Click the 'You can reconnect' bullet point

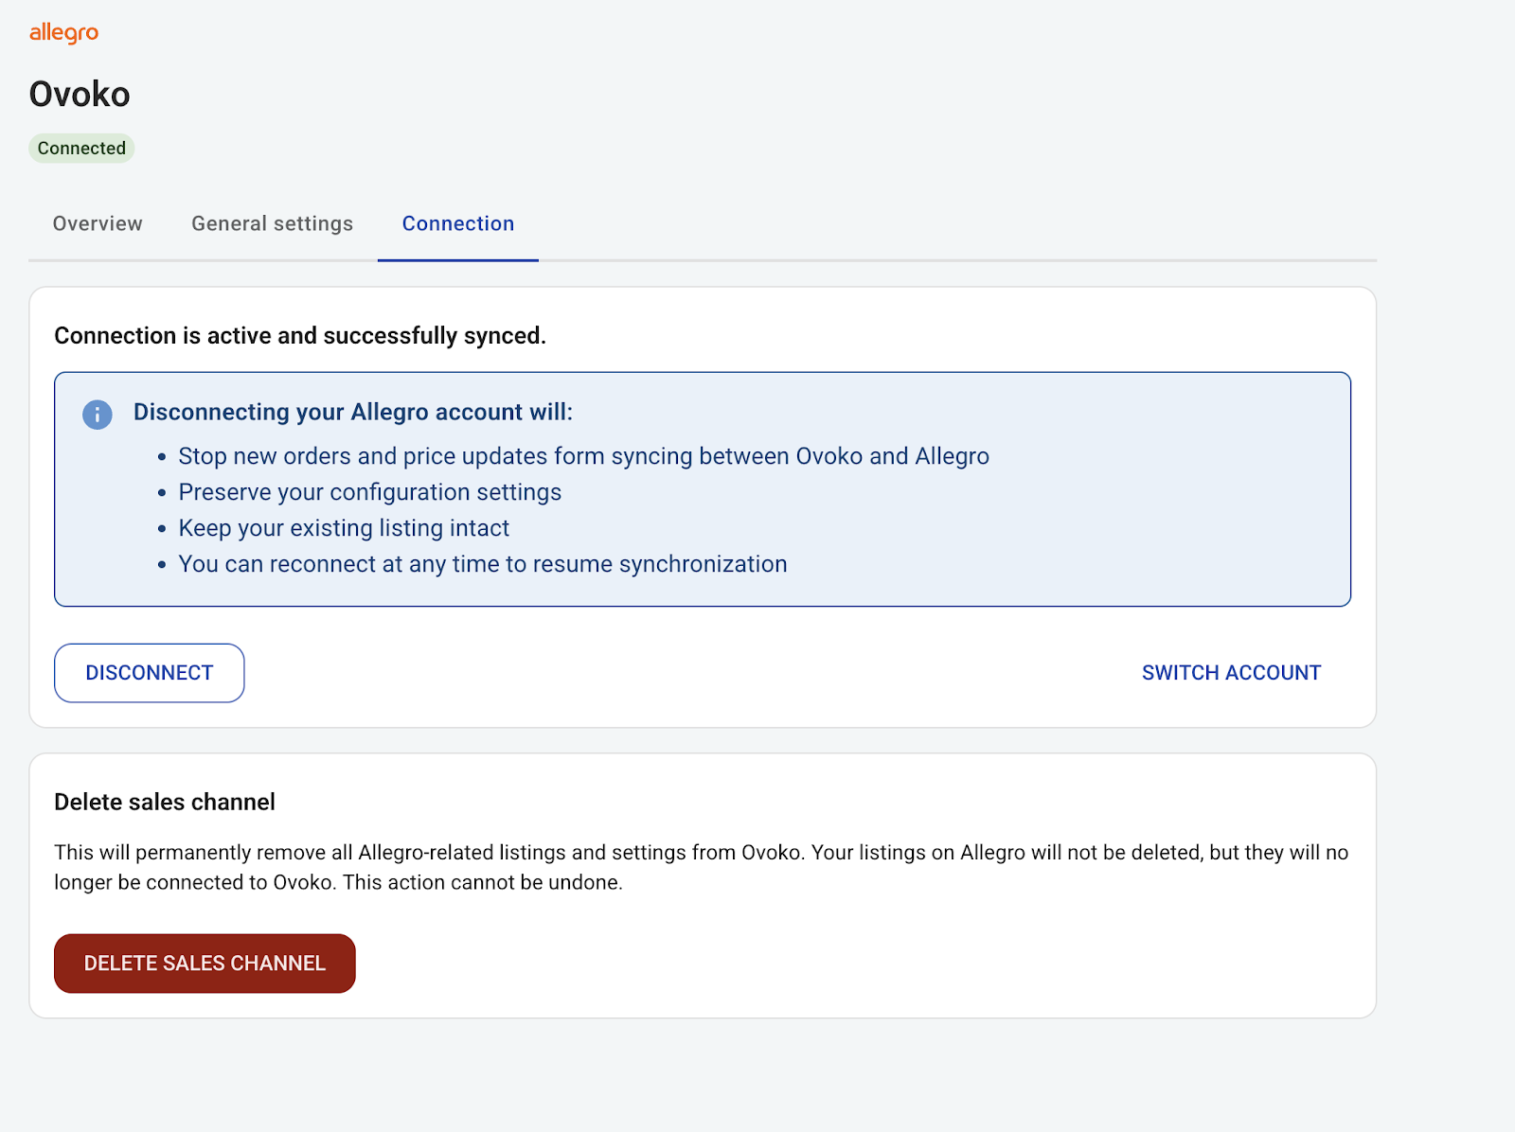(x=483, y=564)
